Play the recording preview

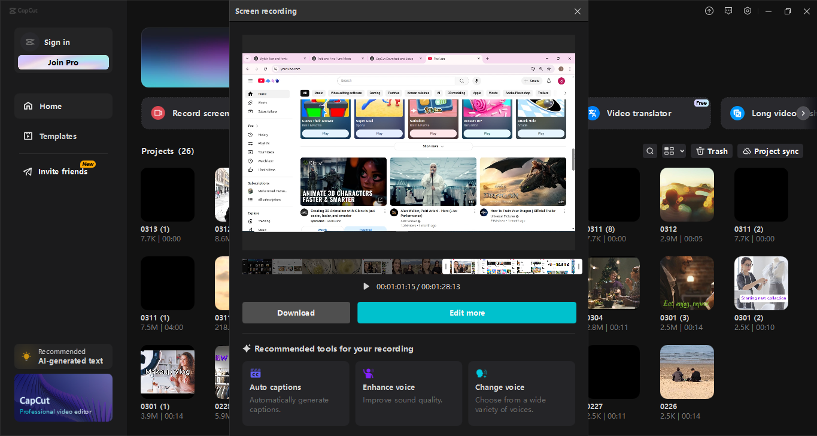click(366, 286)
